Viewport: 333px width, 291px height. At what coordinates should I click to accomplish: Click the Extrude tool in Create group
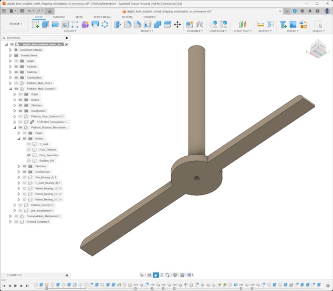point(45,24)
